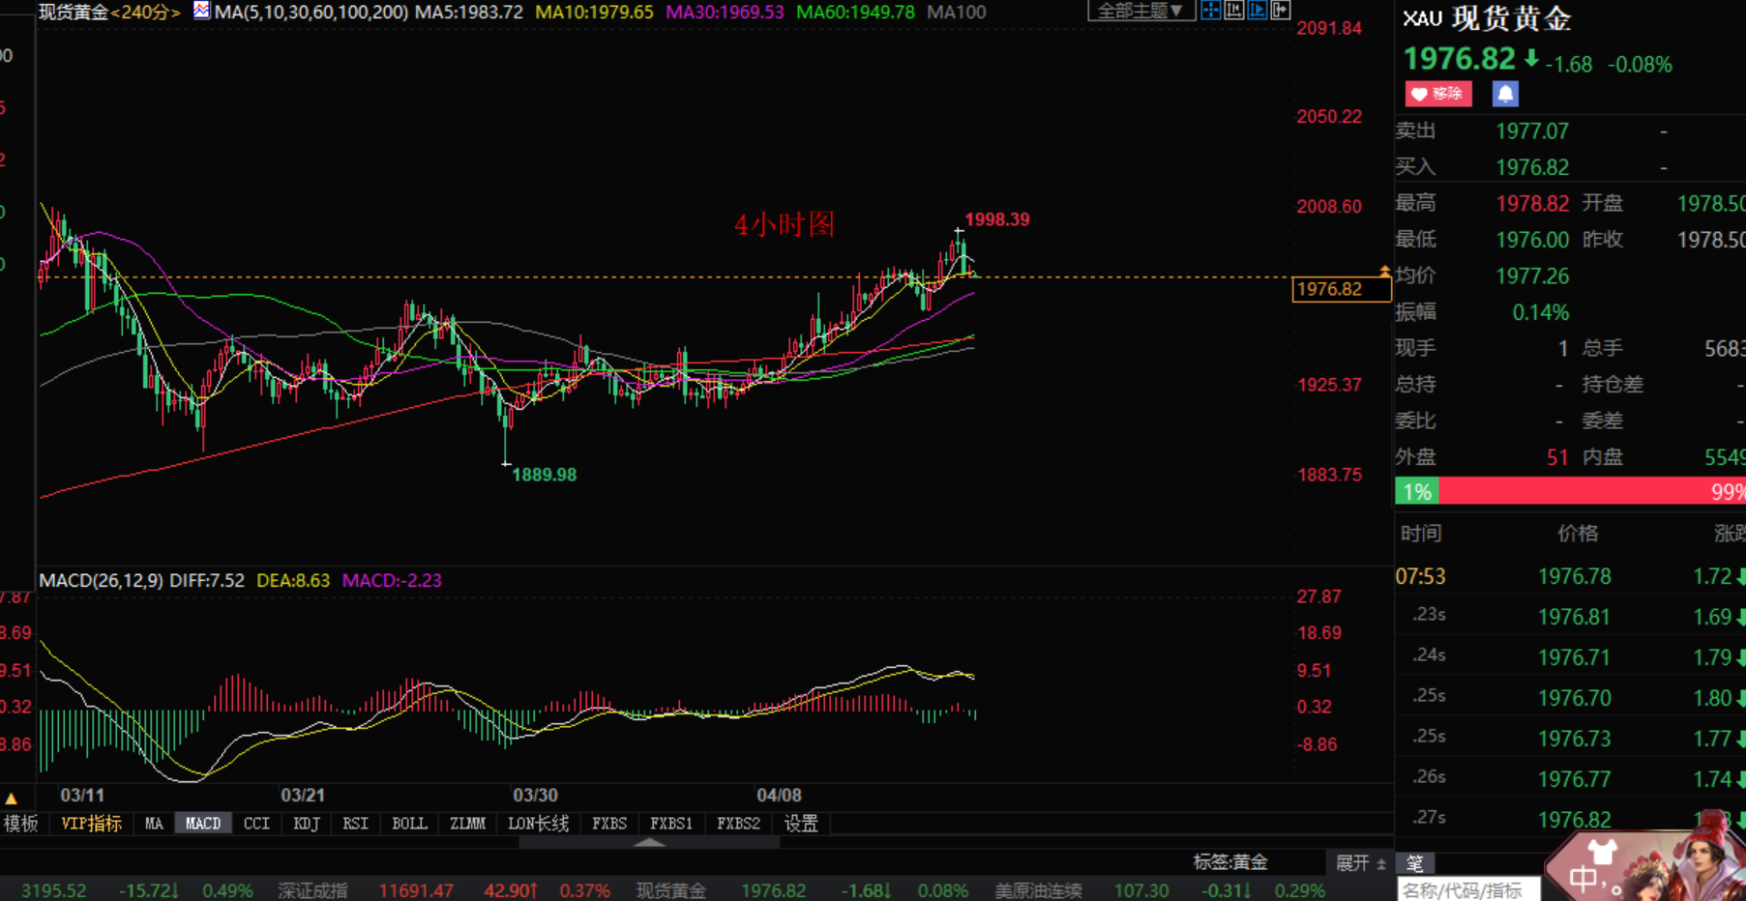This screenshot has width=1746, height=901.
Task: Switch to the MA indicator tab
Action: [x=154, y=824]
